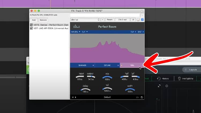This screenshot has height=113, width=201.
Task: Open Intelligibility in iZotope window
Action: 185,78
